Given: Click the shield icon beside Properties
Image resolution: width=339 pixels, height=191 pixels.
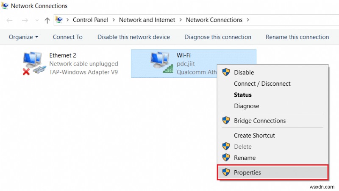Looking at the screenshot, I should 226,172.
